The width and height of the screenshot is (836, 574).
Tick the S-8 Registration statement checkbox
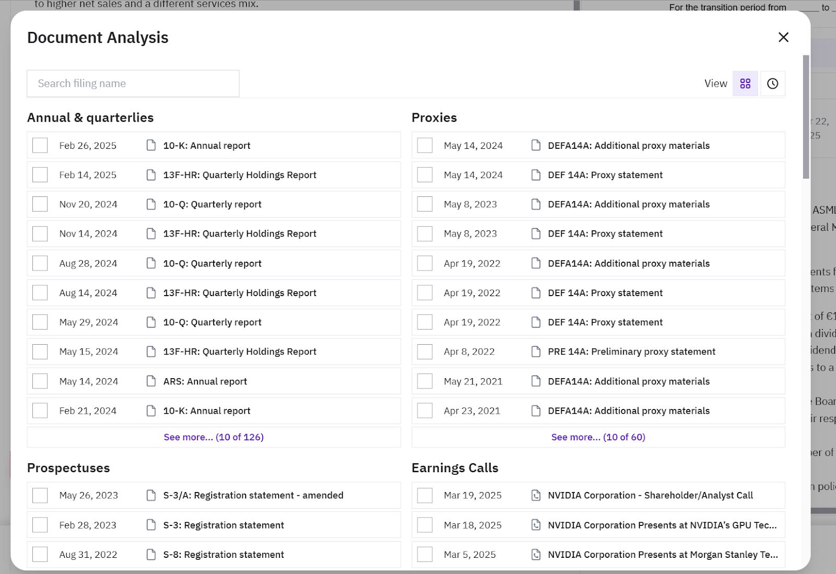click(40, 554)
